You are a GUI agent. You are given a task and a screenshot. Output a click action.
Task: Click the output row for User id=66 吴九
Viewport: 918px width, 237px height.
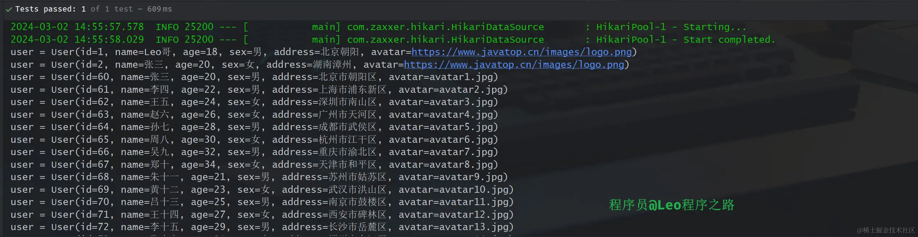(254, 152)
